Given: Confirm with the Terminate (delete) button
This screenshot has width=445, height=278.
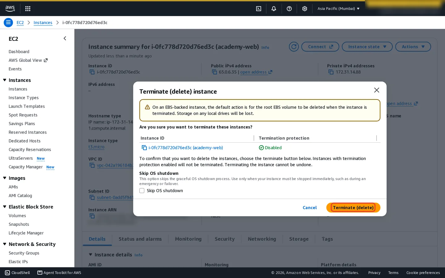Looking at the screenshot, I should coord(353,208).
